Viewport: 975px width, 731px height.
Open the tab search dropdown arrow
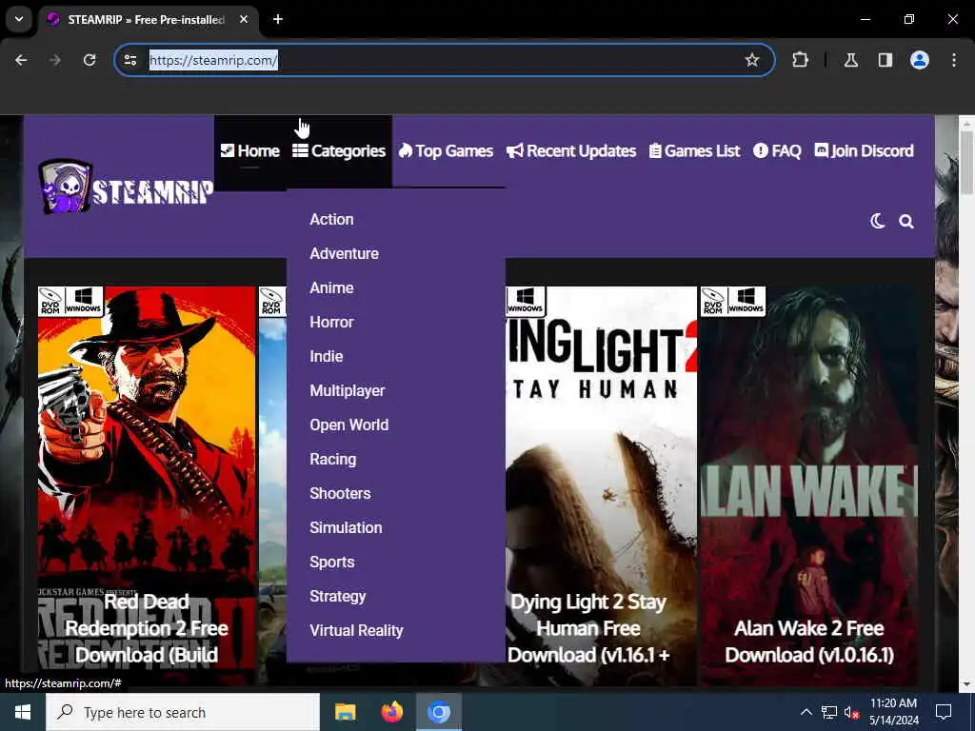point(19,19)
